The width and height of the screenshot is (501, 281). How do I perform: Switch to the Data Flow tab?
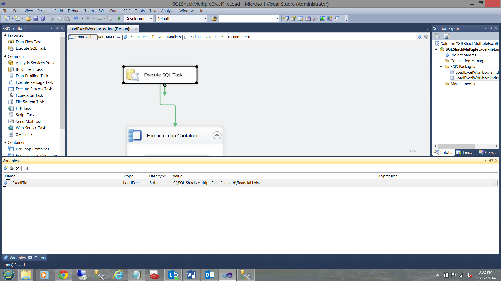pos(110,37)
